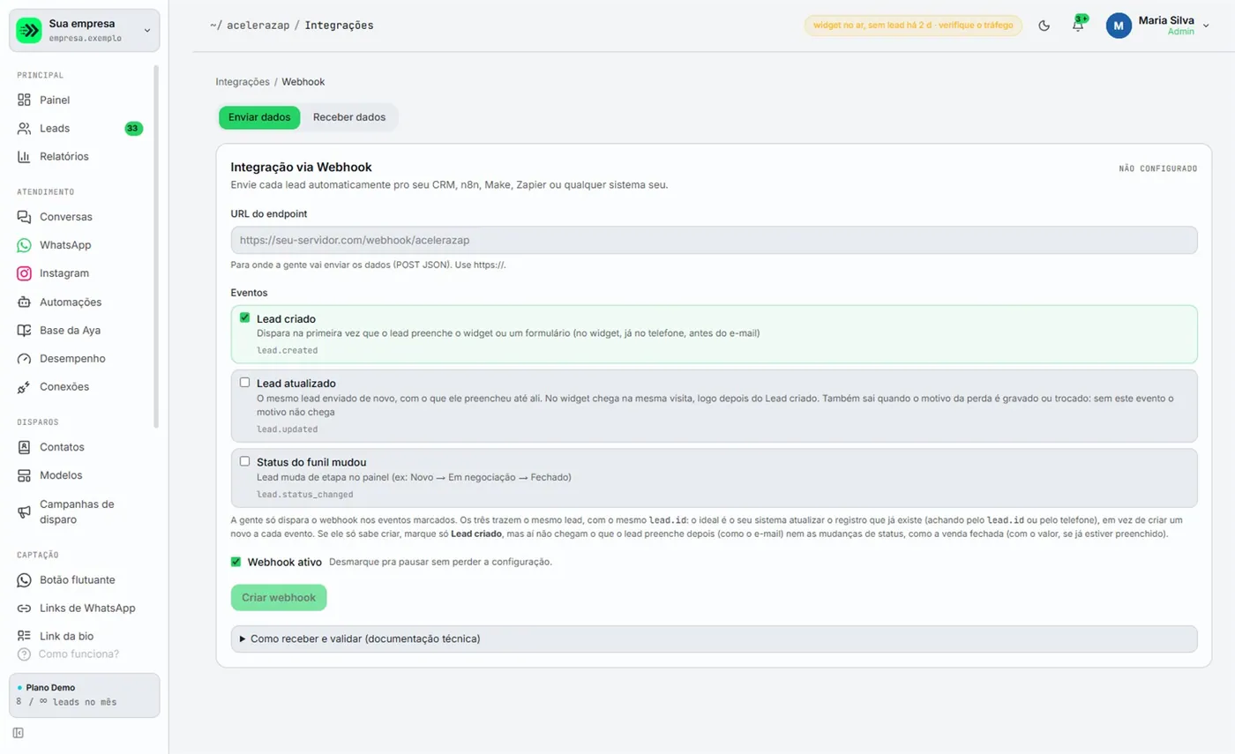Open the Como funciona? help link
The height and width of the screenshot is (754, 1235).
(69, 654)
